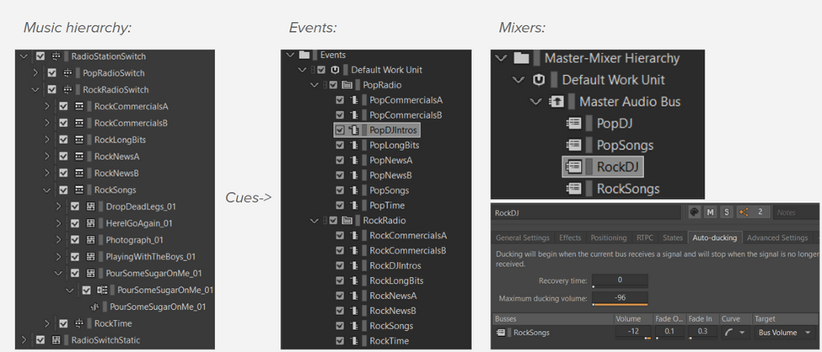
Task: Open the Curve shape dropdown
Action: click(x=734, y=333)
